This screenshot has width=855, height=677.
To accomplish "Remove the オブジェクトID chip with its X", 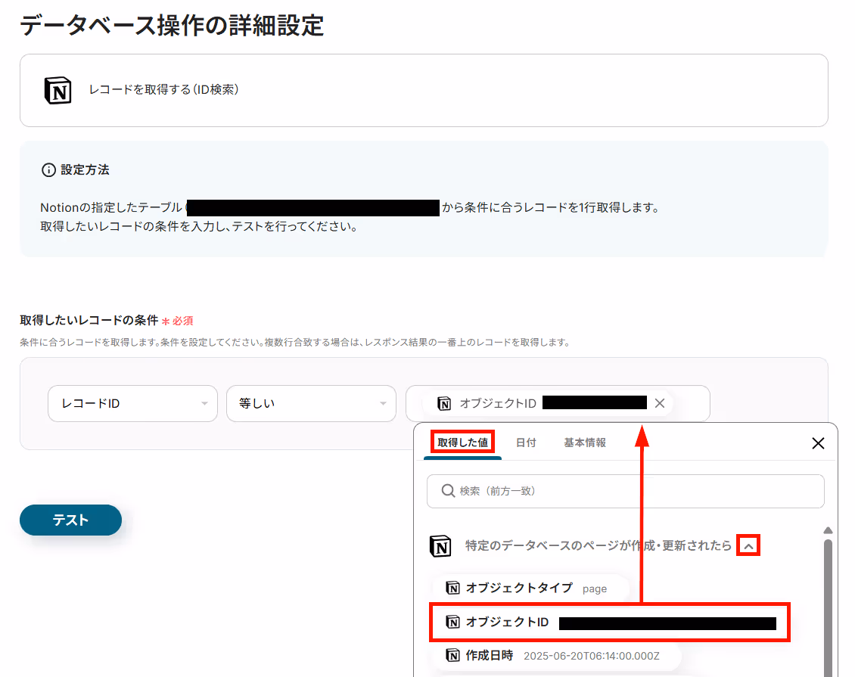I will pos(660,403).
